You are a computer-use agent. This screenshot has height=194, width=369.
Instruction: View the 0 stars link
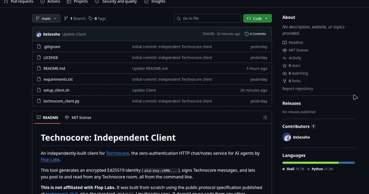pos(291,65)
